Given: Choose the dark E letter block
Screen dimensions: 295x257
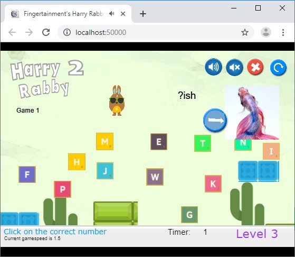Looking at the screenshot, I should (159, 142).
